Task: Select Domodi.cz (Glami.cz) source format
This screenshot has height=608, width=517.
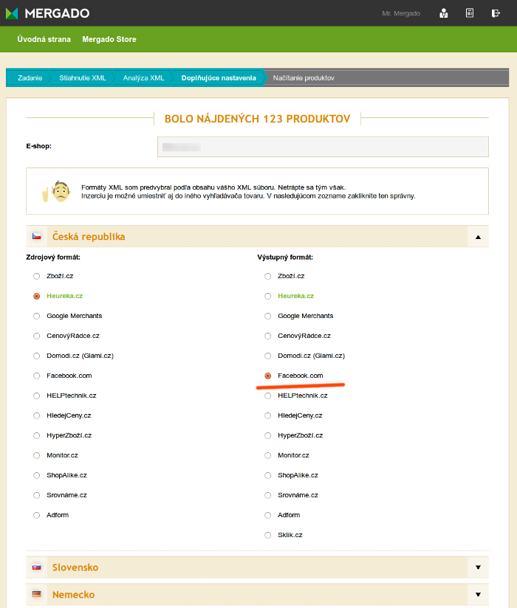Action: point(36,356)
